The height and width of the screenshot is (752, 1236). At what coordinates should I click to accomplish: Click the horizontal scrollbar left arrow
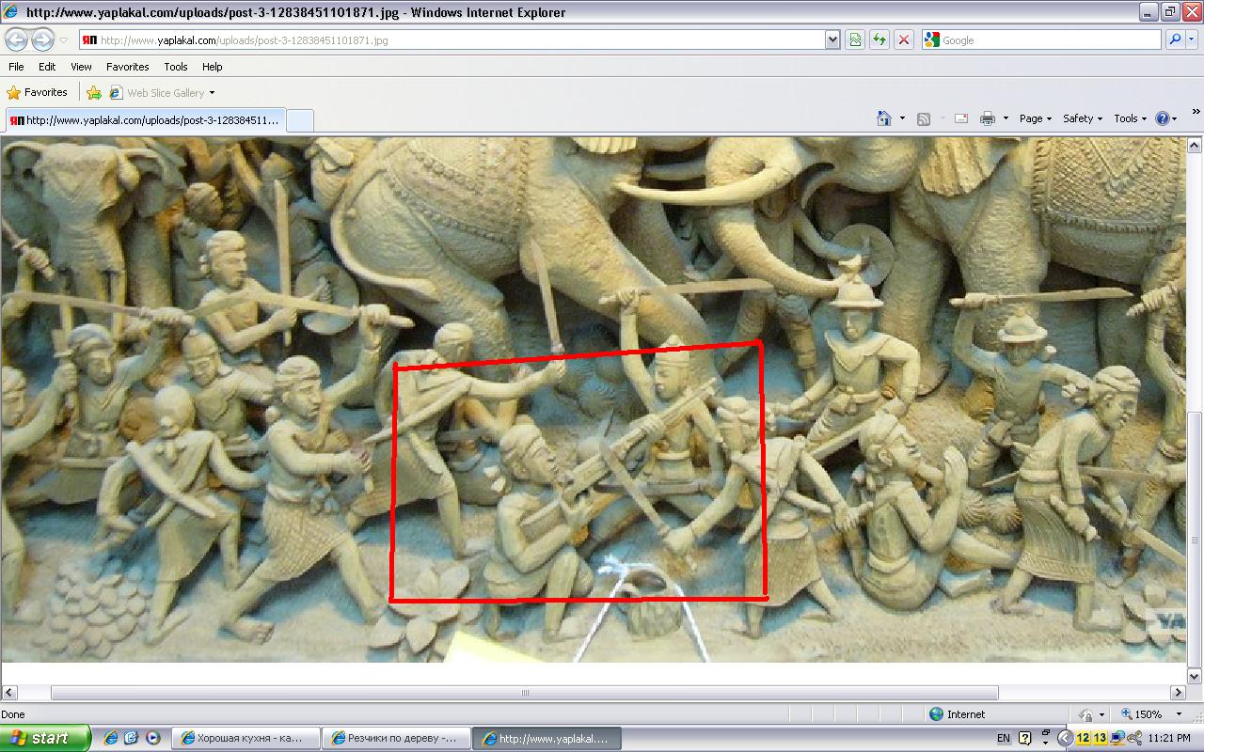coord(9,693)
